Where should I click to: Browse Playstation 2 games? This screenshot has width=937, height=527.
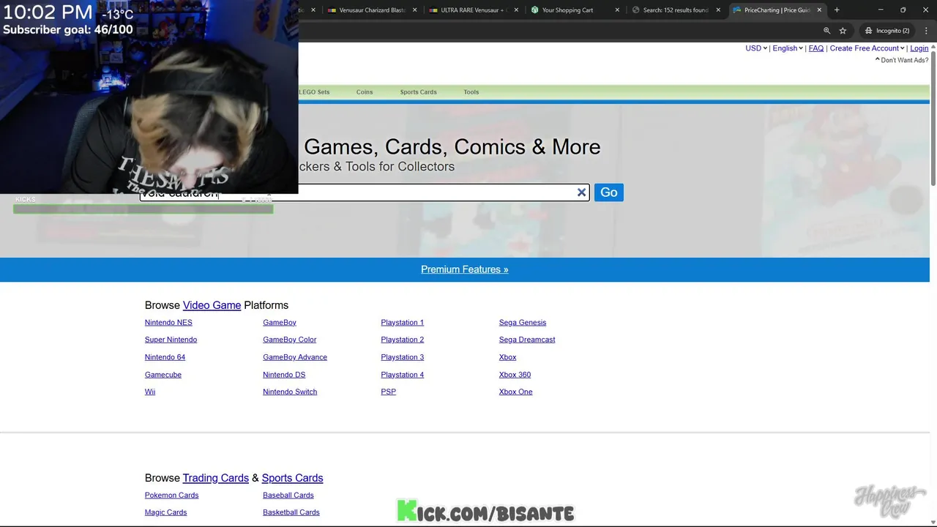[403, 340]
